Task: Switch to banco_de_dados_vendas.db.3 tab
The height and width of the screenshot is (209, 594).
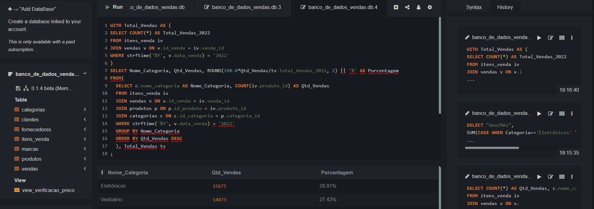Action: point(243,7)
